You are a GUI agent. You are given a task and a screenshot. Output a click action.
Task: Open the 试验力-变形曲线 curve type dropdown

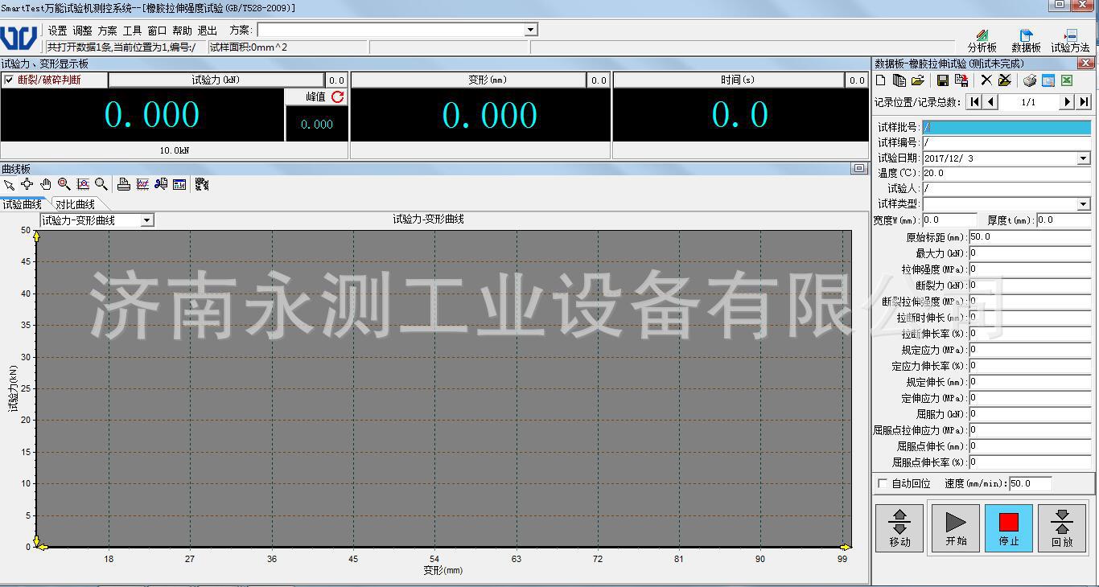click(x=146, y=220)
